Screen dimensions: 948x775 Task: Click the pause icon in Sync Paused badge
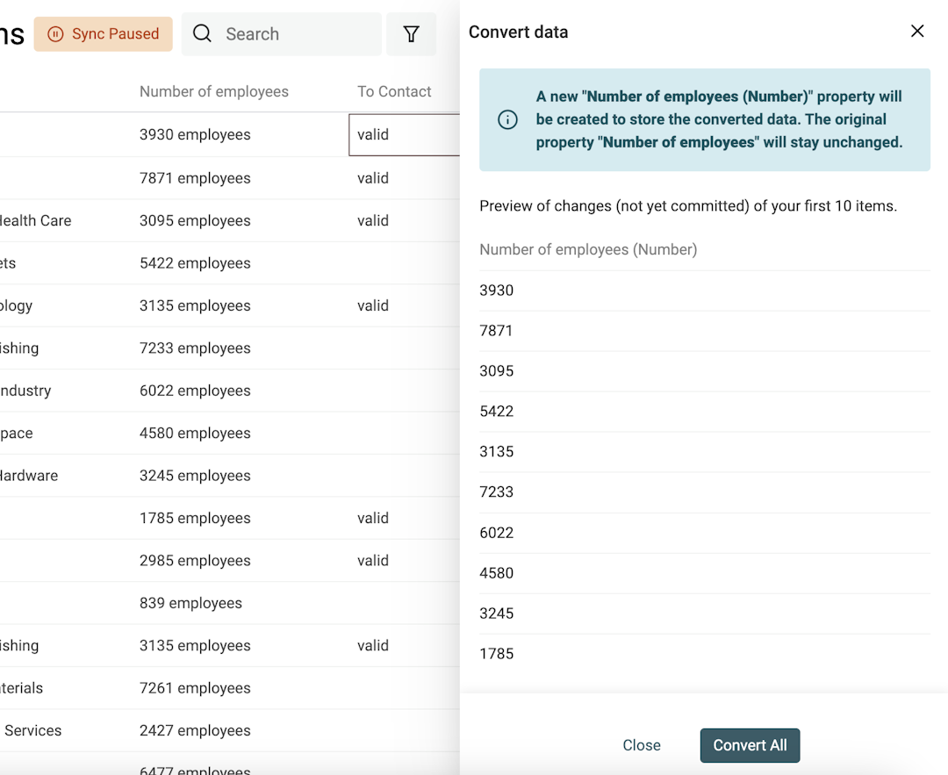click(55, 33)
